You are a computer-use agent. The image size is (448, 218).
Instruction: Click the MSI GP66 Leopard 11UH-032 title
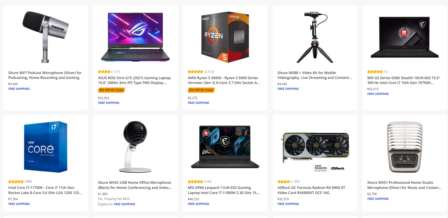coord(224,190)
